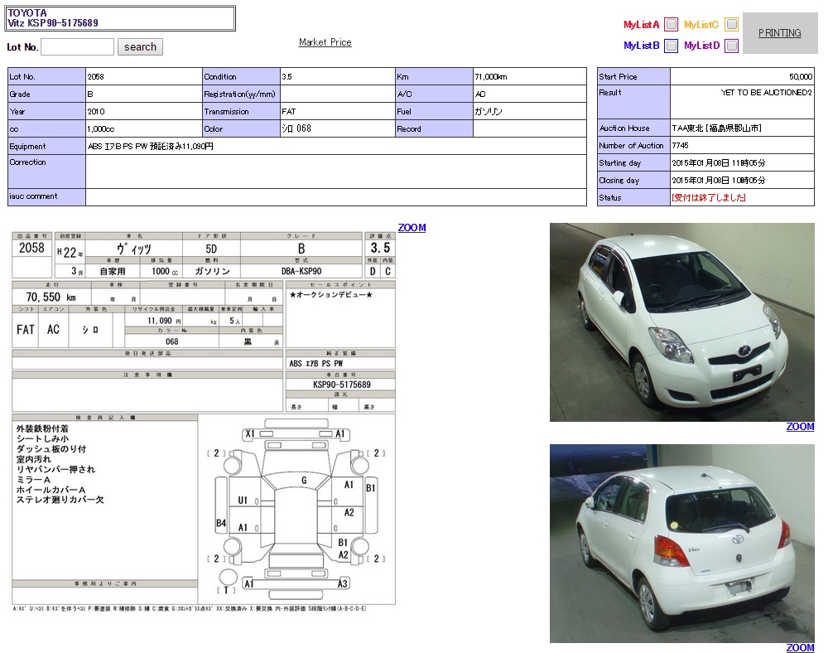Click the car damage diagram on auction sheet
Screen dimensions: 833x653
pos(297,509)
